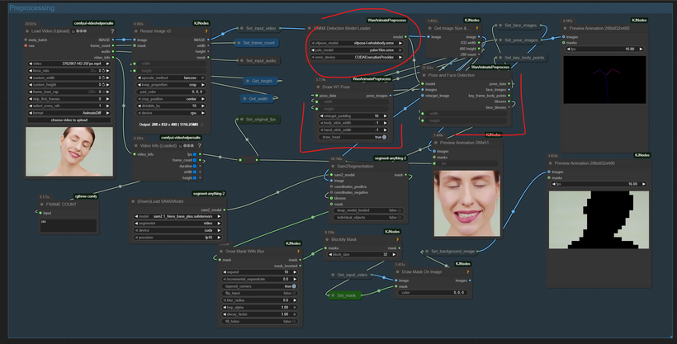The height and width of the screenshot is (344, 677).
Task: Click color field in Draw Mask On Image
Action: click(433, 292)
